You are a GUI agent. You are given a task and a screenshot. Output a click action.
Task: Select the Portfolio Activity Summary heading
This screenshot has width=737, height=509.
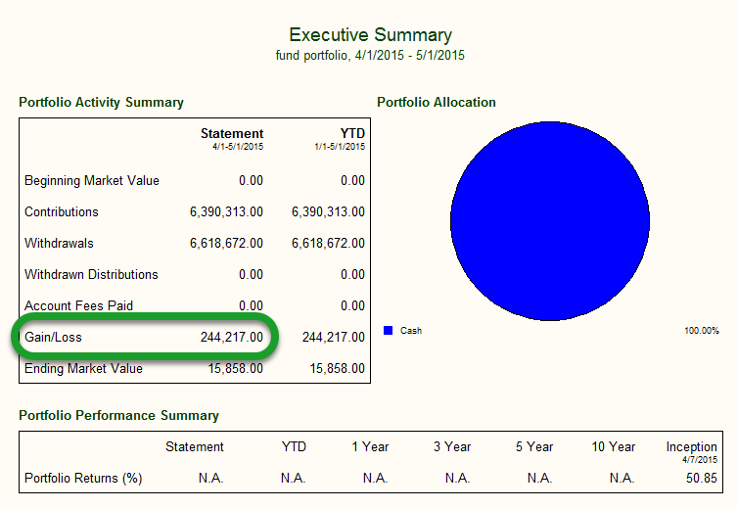(x=101, y=102)
